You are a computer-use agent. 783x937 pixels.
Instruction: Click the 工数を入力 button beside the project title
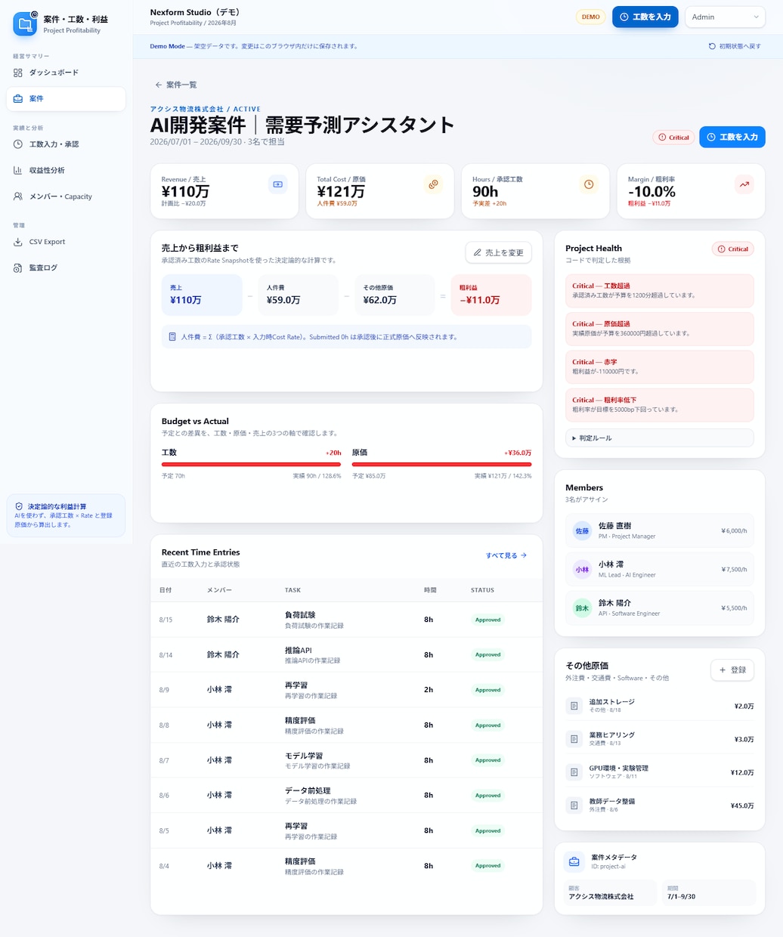click(x=732, y=137)
